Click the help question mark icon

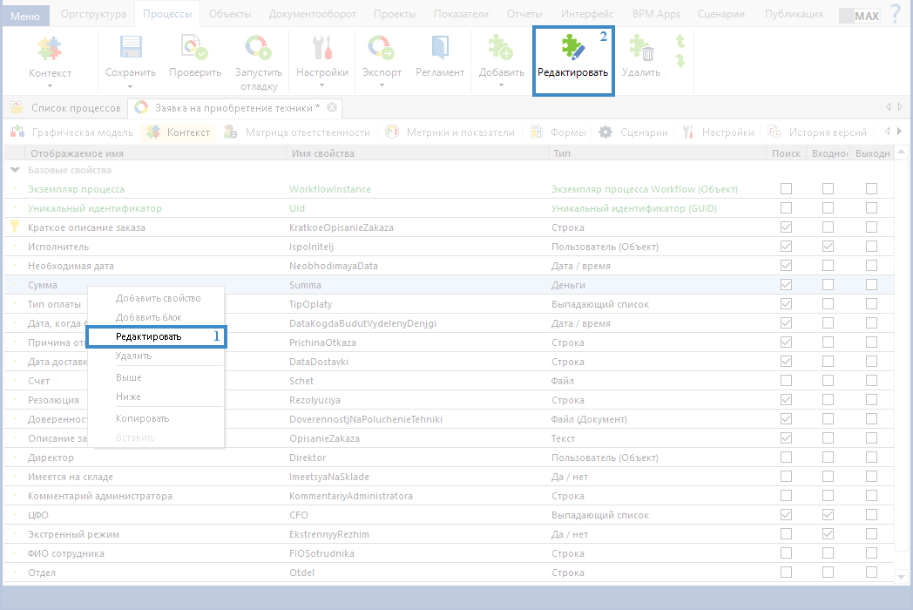(896, 14)
